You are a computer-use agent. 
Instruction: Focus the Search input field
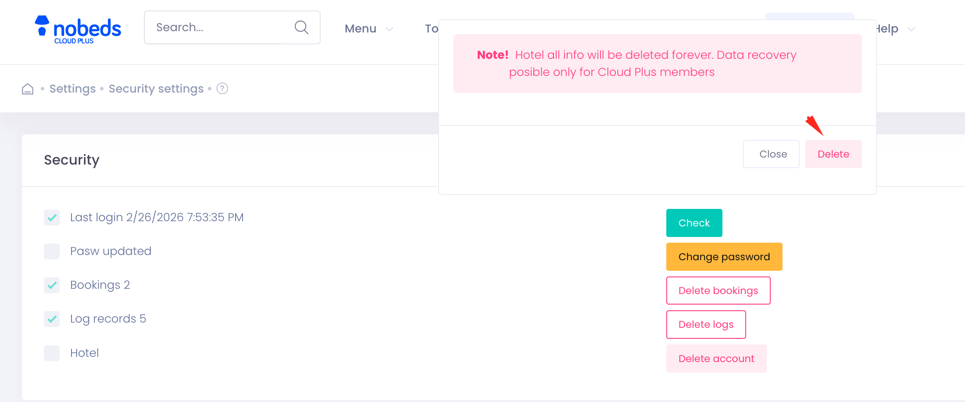[219, 28]
